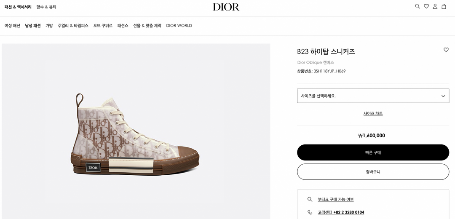Click the size dropdown chevron arrow

(443, 96)
